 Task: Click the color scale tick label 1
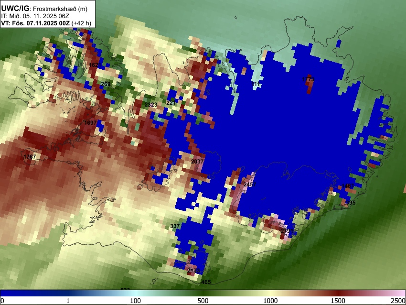pos(68,301)
